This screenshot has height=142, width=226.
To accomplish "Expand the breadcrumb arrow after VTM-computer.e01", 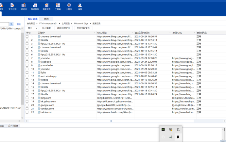I will point(60,24).
